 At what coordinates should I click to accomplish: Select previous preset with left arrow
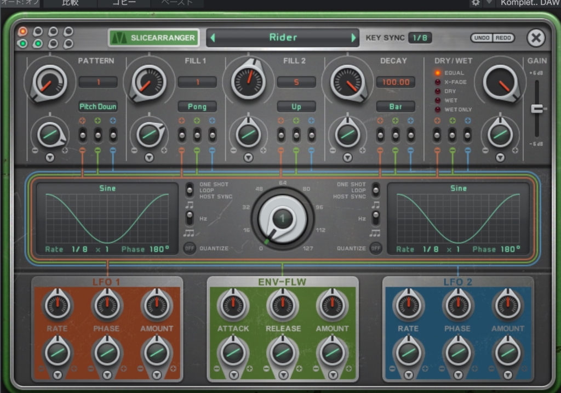pyautogui.click(x=213, y=38)
